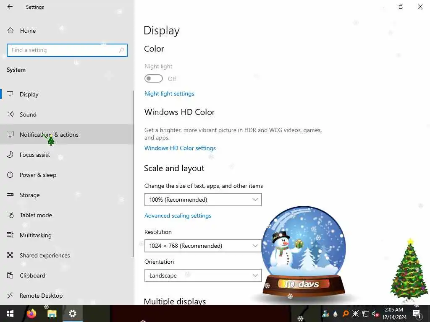
Task: Open the Action Center notifications icon
Action: [x=417, y=314]
